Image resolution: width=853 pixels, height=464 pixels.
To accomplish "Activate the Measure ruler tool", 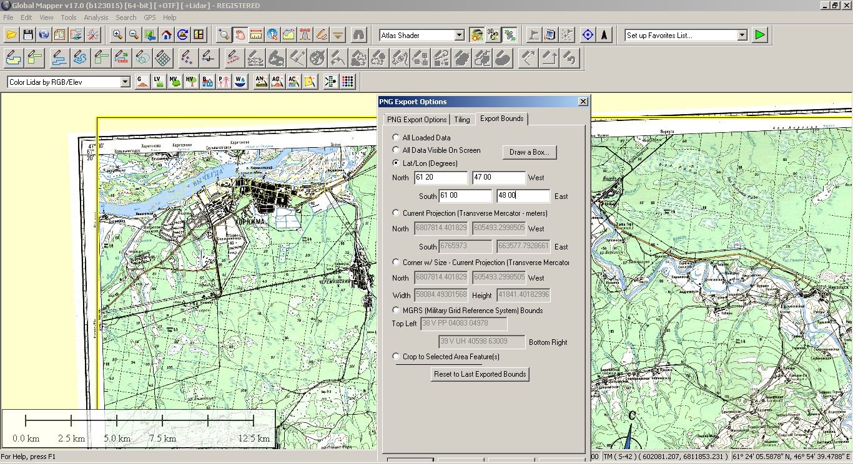I will coord(255,35).
